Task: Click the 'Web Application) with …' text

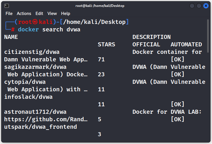Action: coord(48,89)
